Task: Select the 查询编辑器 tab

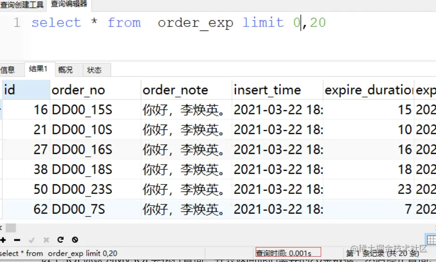Action: 69,4
